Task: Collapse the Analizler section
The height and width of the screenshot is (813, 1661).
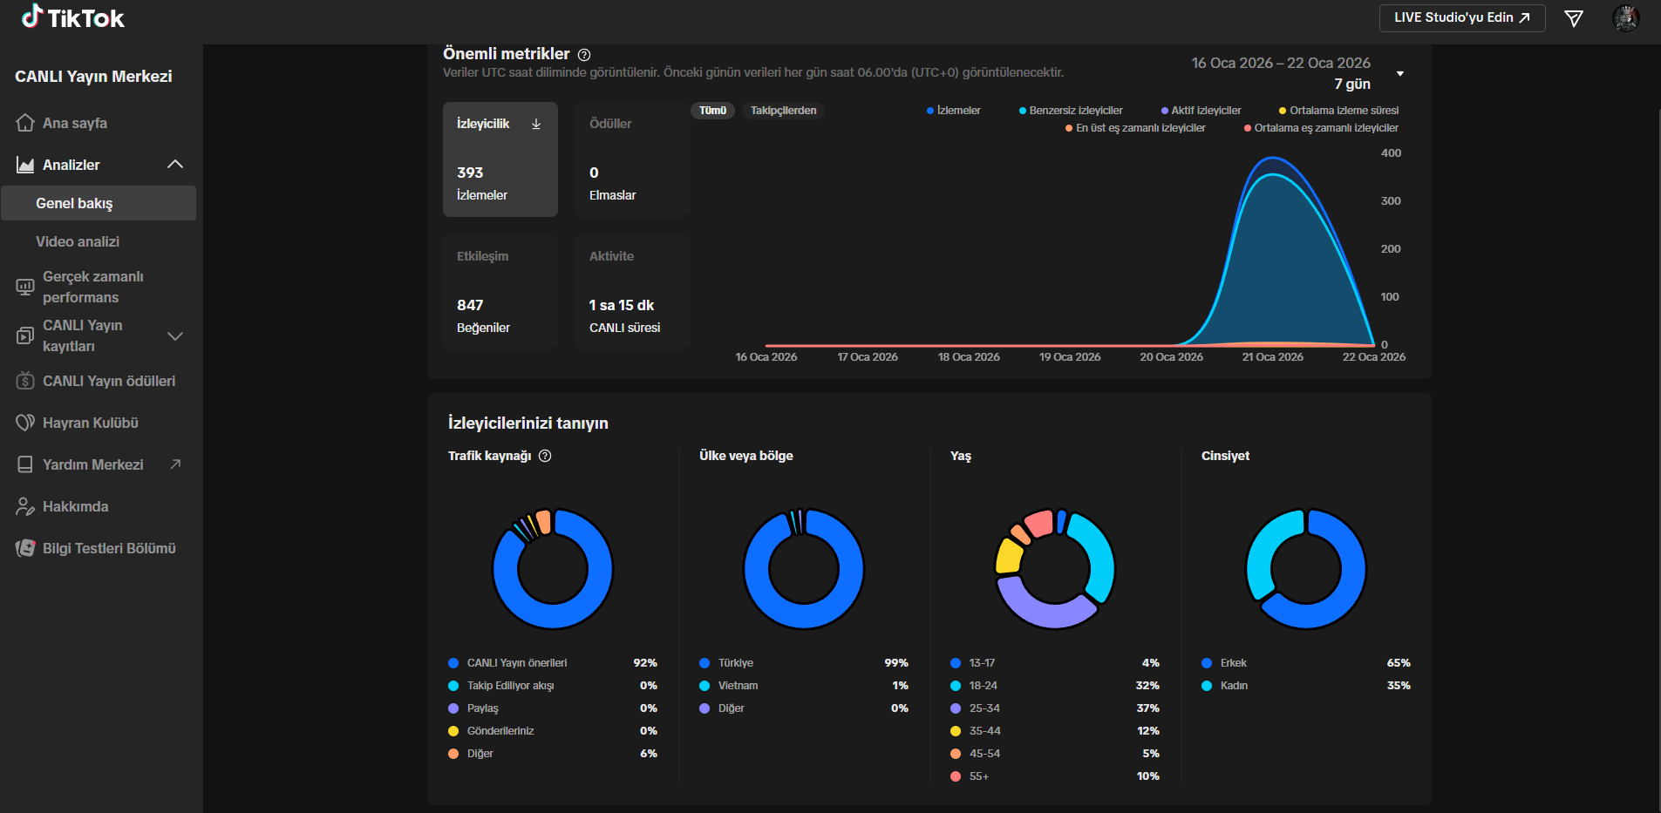Action: [x=175, y=165]
